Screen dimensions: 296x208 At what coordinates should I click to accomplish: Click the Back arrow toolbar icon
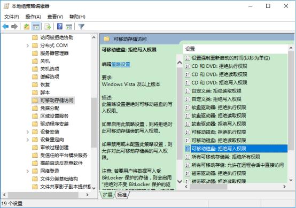point(6,27)
